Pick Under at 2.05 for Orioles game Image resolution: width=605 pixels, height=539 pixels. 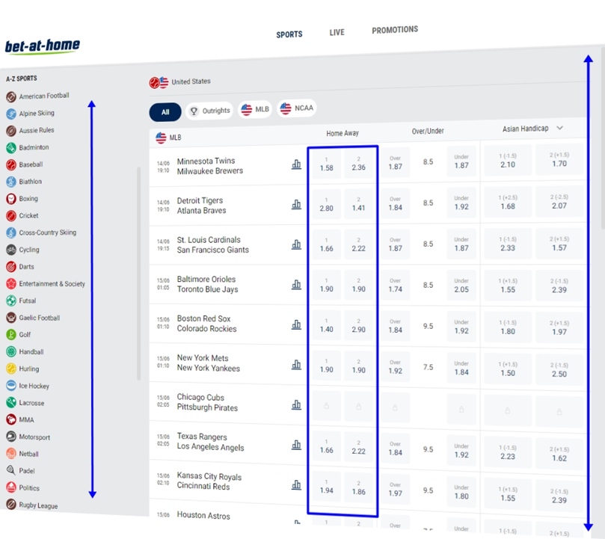point(461,285)
